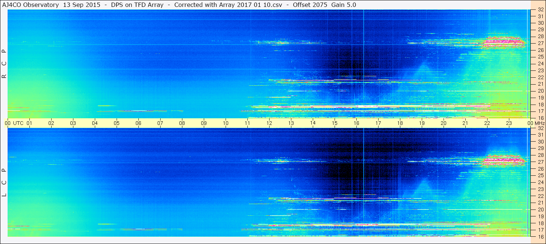Select hour 08 on the UTC axis
The width and height of the screenshot is (546, 244).
182,123
